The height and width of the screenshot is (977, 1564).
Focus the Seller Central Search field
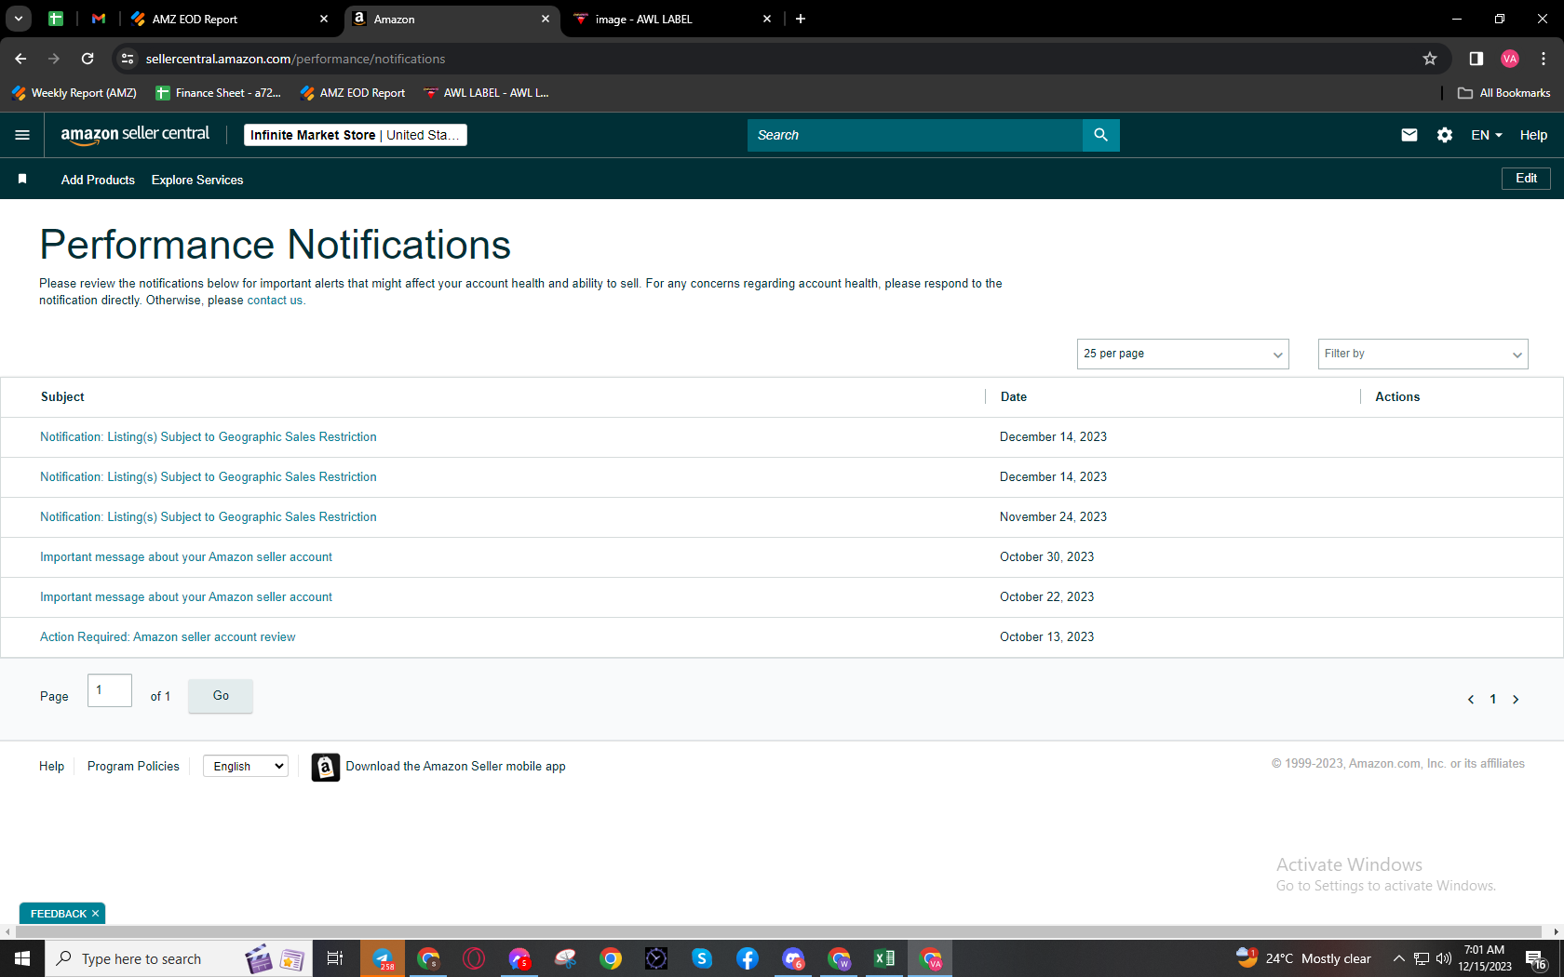[x=915, y=135]
